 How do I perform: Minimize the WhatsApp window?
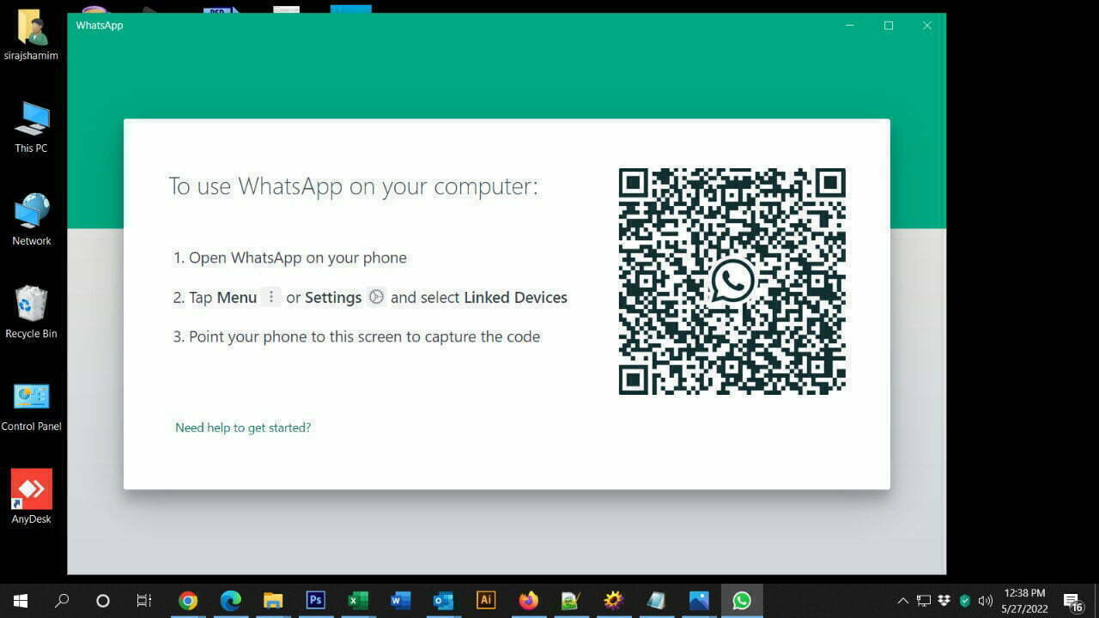(849, 26)
